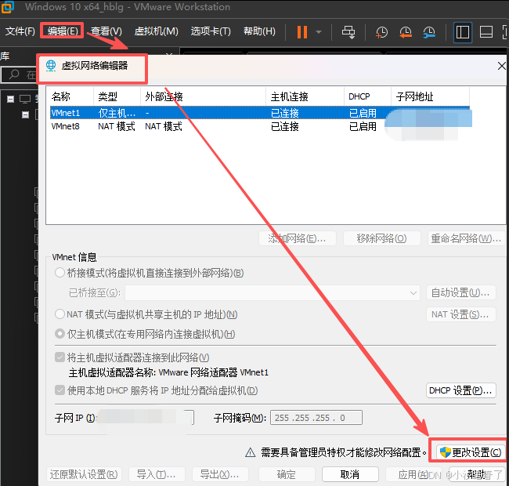Click the 还原默认设置(R) button
Viewport: 509px width, 486px height.
[84, 474]
